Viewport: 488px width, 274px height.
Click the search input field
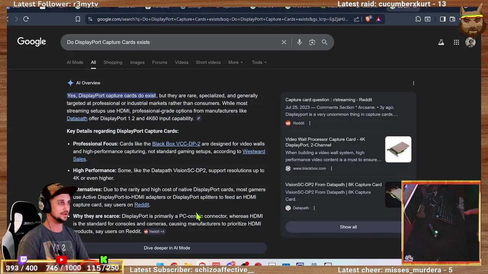[172, 42]
